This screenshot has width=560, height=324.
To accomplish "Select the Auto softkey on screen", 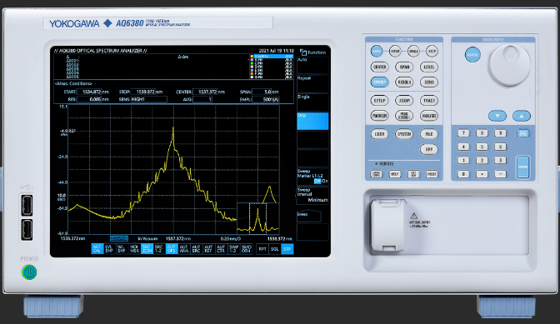I will pyautogui.click(x=312, y=65).
